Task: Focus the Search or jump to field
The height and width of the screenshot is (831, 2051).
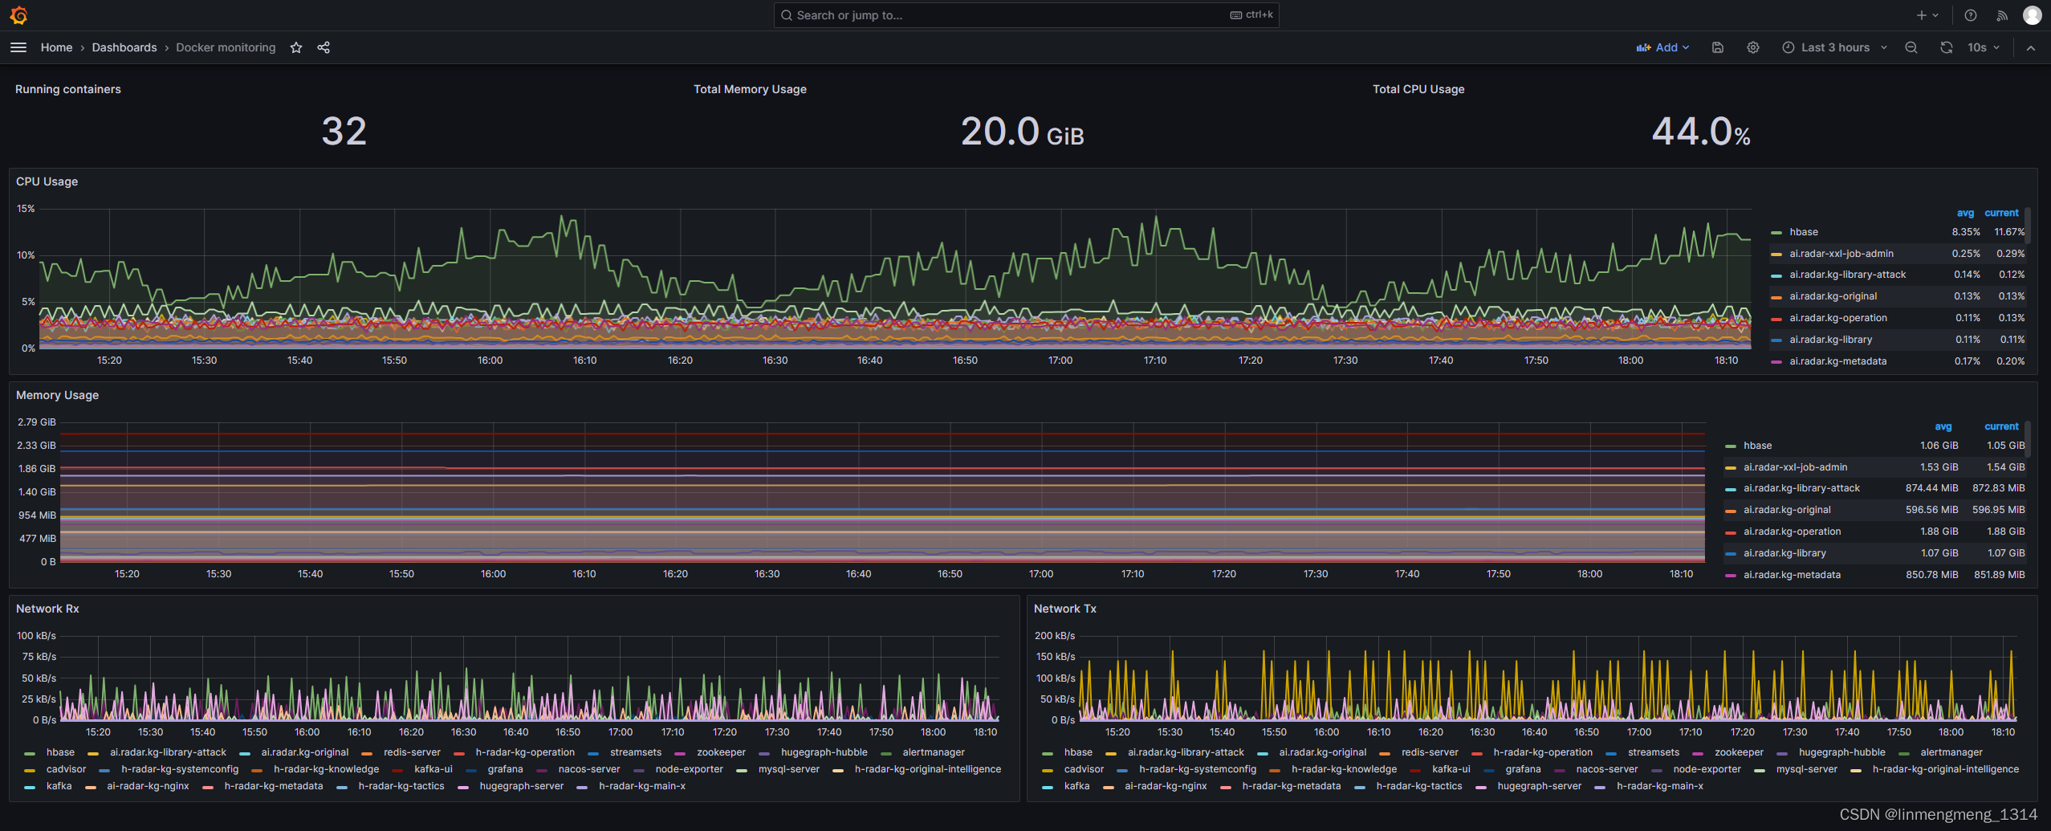Action: [x=1026, y=15]
